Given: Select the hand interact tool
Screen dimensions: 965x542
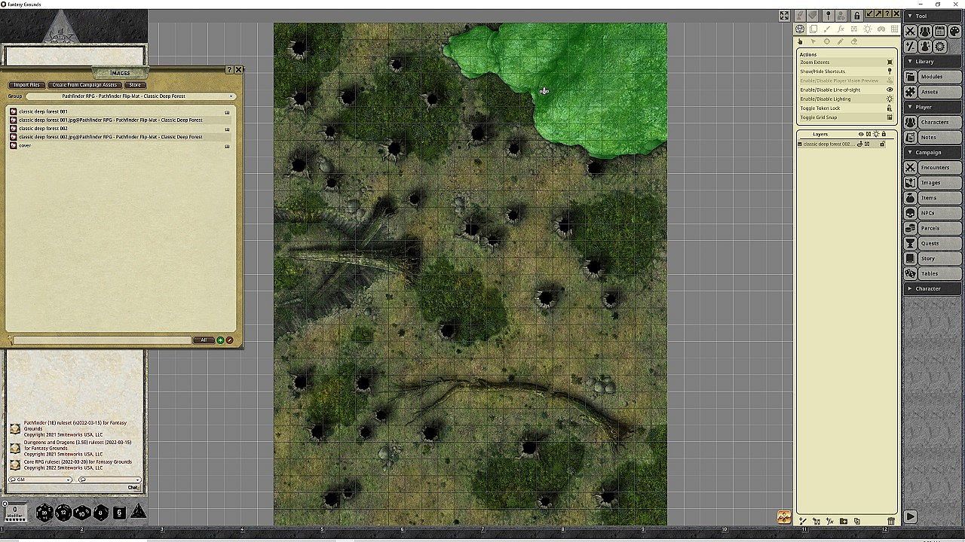Looking at the screenshot, I should [x=800, y=41].
